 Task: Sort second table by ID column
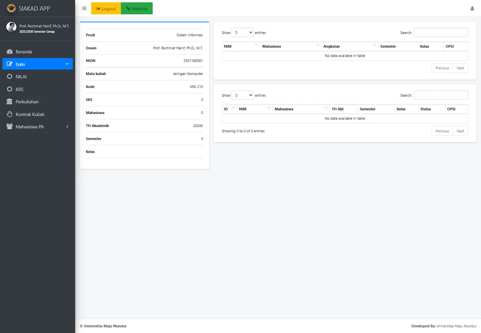(x=229, y=109)
